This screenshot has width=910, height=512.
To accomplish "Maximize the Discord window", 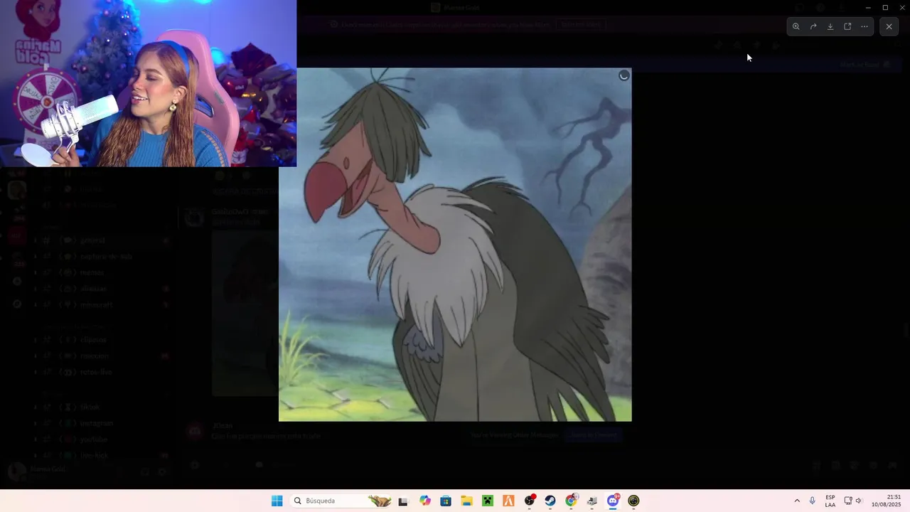I will click(885, 7).
